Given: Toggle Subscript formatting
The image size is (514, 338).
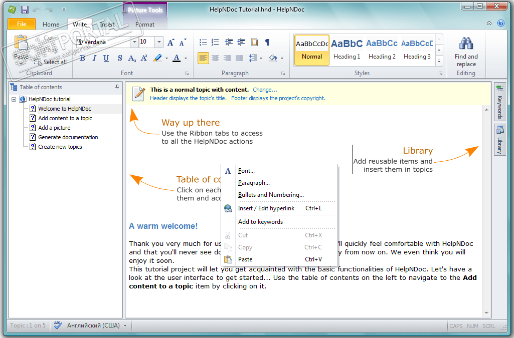Looking at the screenshot, I should (x=132, y=58).
